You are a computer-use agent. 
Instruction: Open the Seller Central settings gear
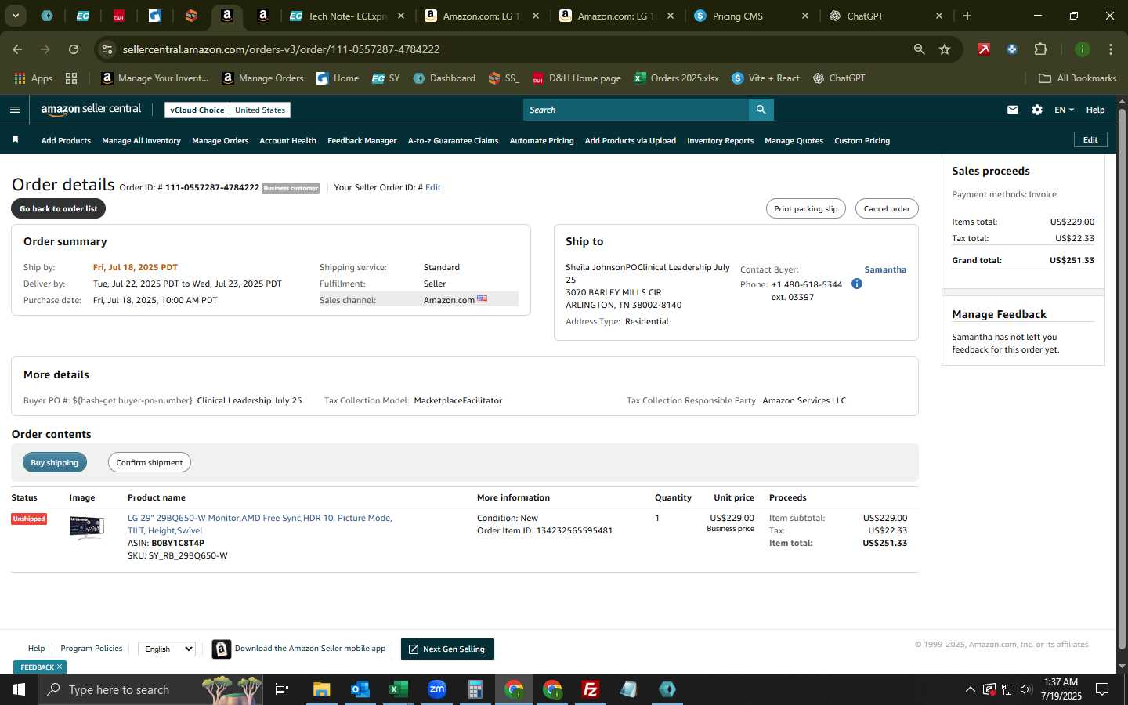click(1037, 110)
